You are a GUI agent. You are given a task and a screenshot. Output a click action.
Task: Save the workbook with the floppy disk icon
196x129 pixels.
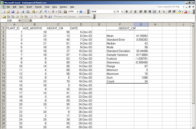click(13, 12)
